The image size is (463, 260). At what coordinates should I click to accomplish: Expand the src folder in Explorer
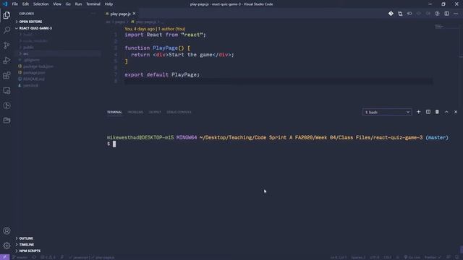(26, 53)
